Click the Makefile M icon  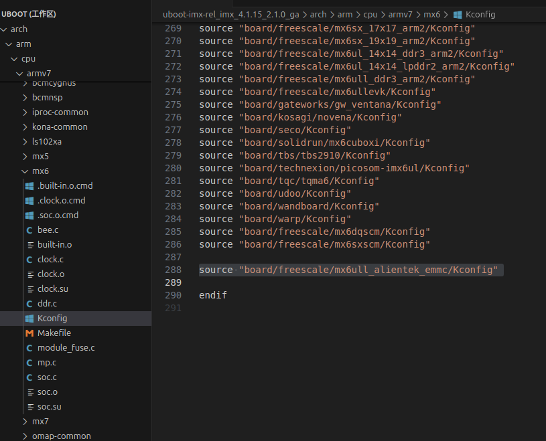[29, 333]
